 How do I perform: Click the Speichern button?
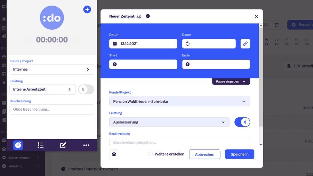239,154
